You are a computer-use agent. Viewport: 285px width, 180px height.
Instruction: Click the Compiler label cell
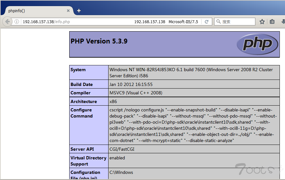coord(89,93)
